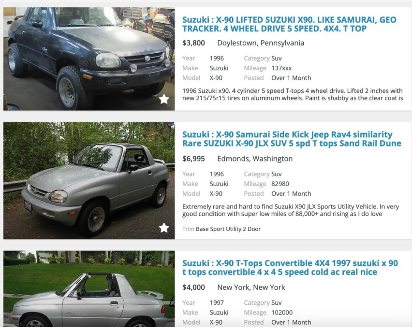Open the T-Tops Convertible 4X4 listing title
412x327 pixels.
pos(290,268)
